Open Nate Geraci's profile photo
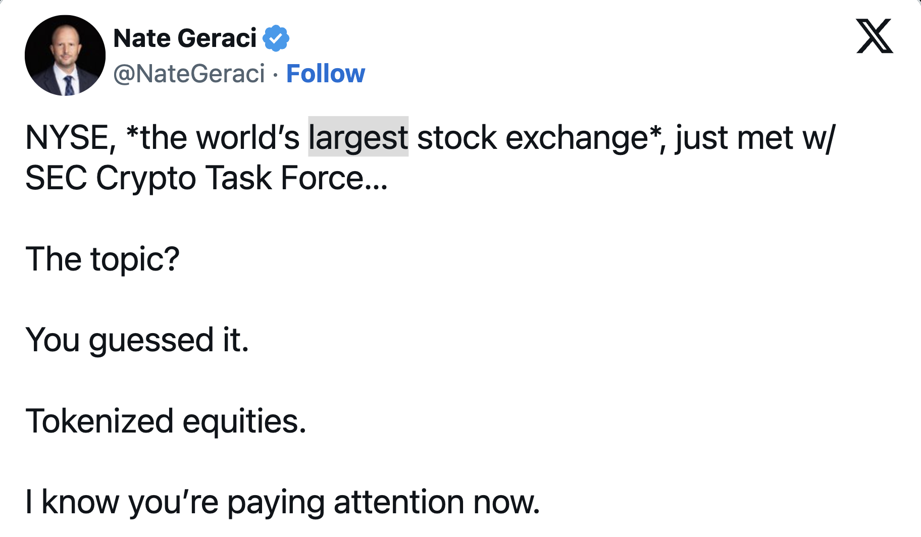This screenshot has height=537, width=921. pos(65,55)
